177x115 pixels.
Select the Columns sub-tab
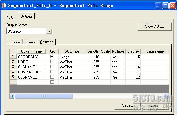pyautogui.click(x=46, y=42)
